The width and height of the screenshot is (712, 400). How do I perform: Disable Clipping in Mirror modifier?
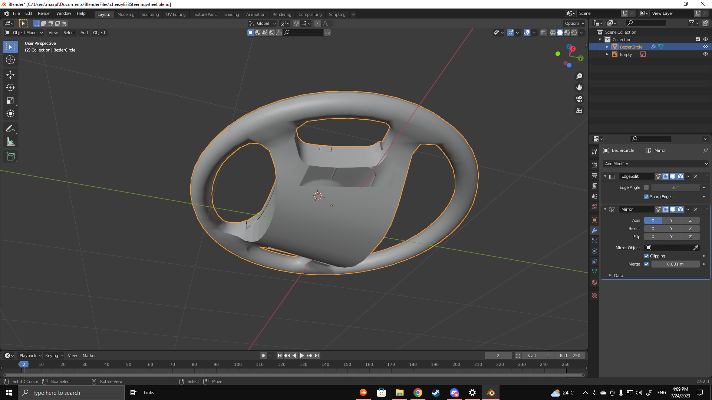(646, 256)
